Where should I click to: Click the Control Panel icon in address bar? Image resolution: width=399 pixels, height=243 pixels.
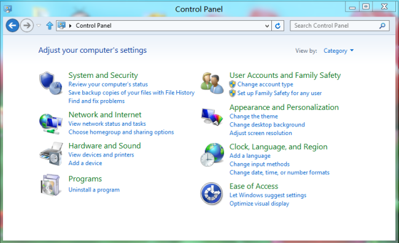tap(61, 25)
